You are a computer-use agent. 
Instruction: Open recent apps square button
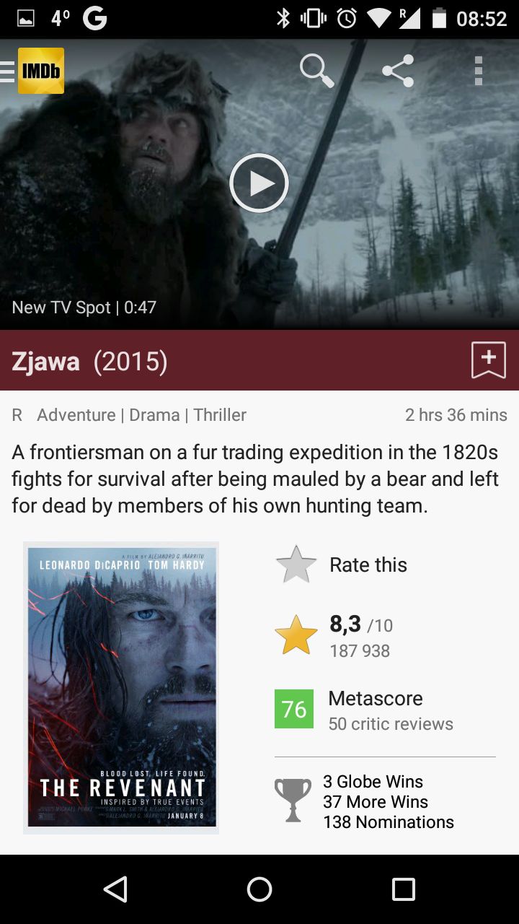pyautogui.click(x=404, y=889)
